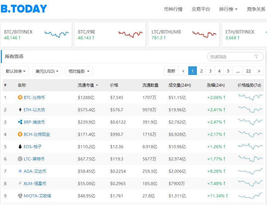
Task: Click the XRP ripple coin icon
Action: pos(20,122)
